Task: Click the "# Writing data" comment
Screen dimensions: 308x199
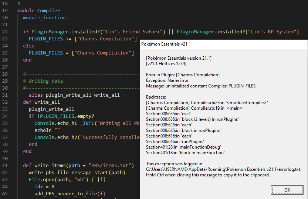Action: [x=43, y=81]
